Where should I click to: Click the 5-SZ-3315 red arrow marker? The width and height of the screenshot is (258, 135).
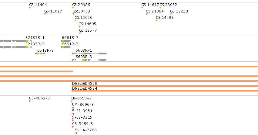[x=73, y=120]
